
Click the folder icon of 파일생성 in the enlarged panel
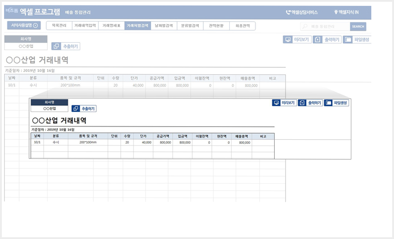pos(329,102)
